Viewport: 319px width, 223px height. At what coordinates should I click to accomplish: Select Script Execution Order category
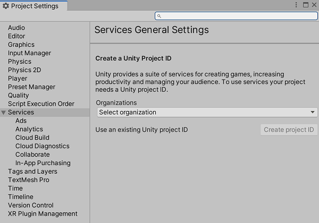click(41, 104)
